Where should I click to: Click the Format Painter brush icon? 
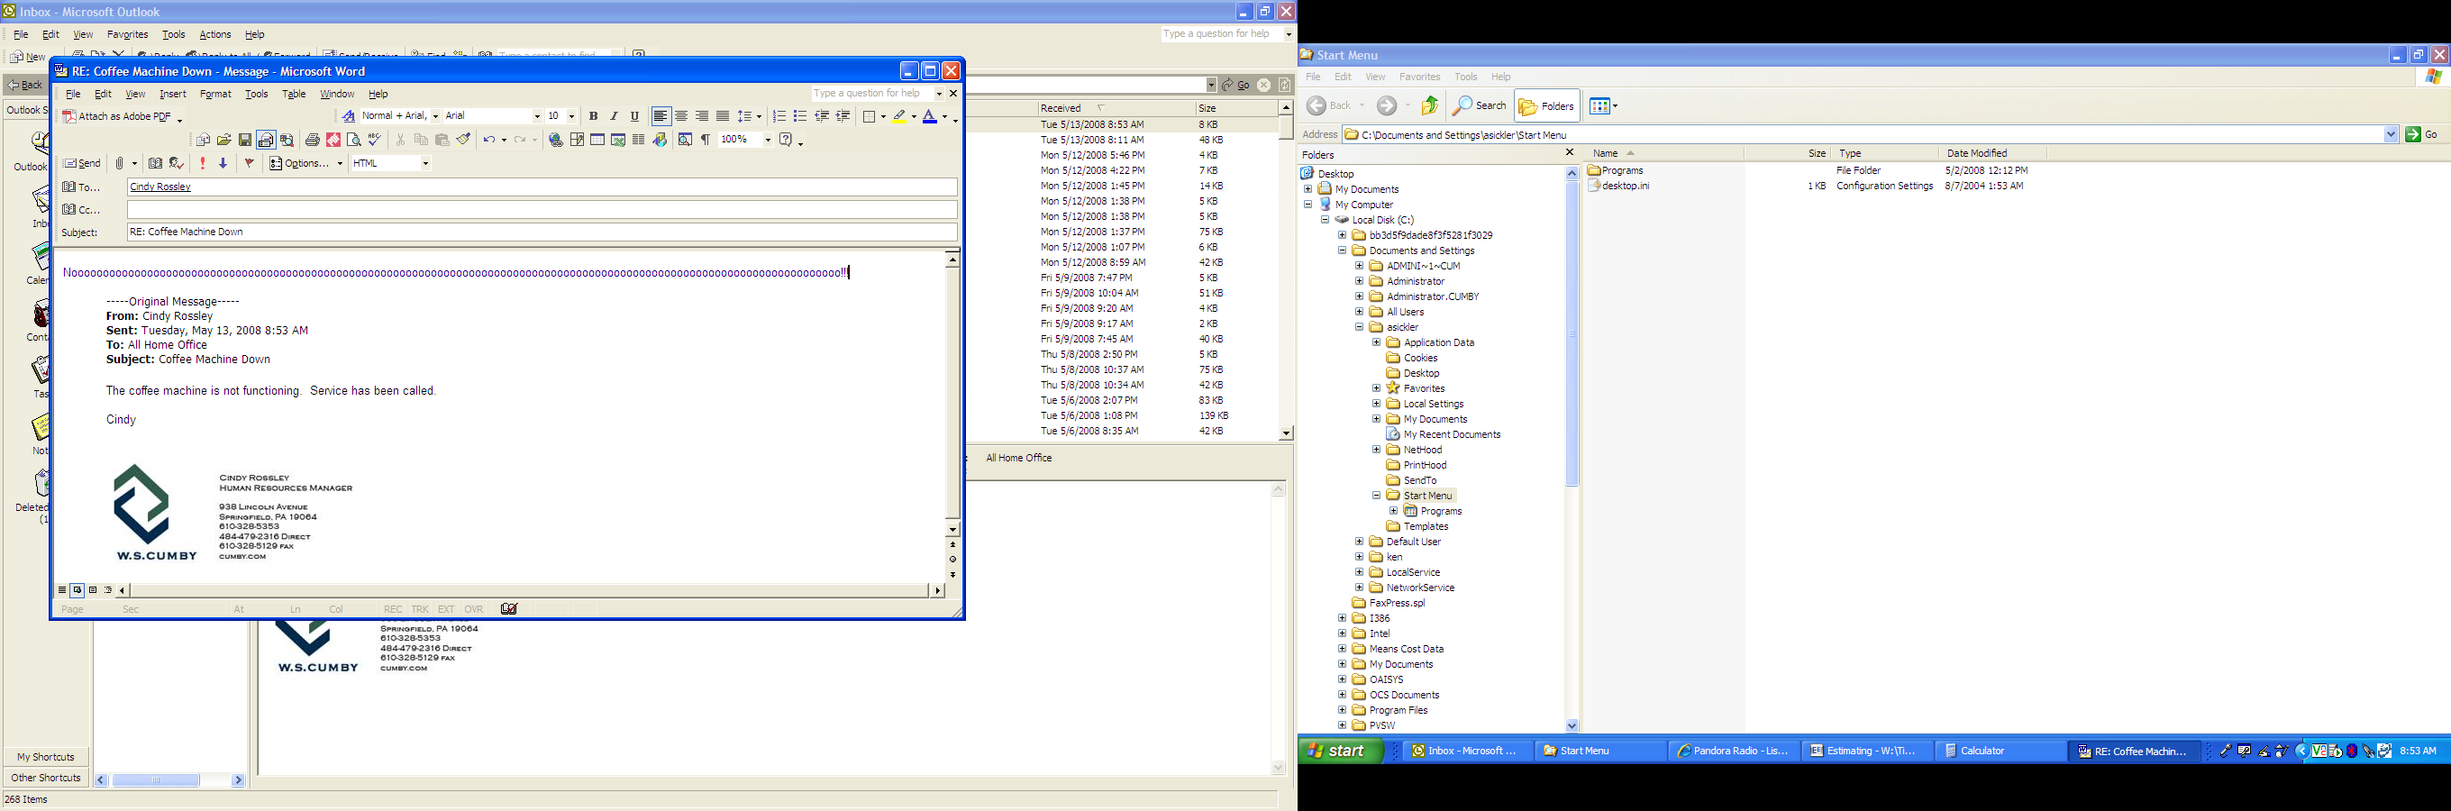(463, 140)
